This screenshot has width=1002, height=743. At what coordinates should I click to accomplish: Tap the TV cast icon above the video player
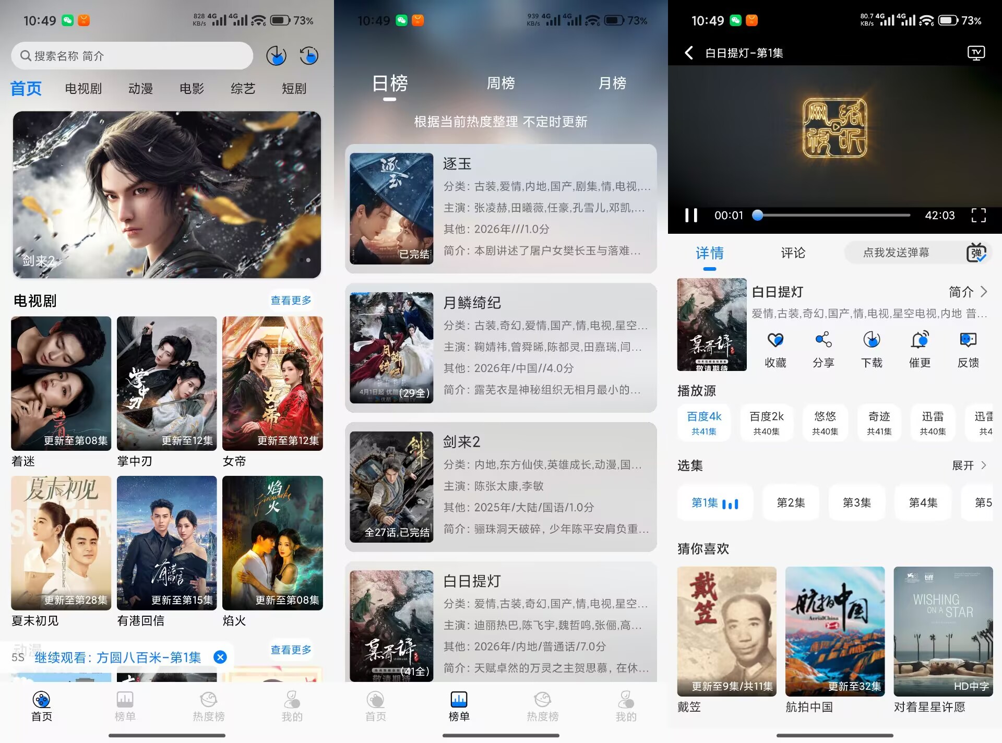(976, 53)
